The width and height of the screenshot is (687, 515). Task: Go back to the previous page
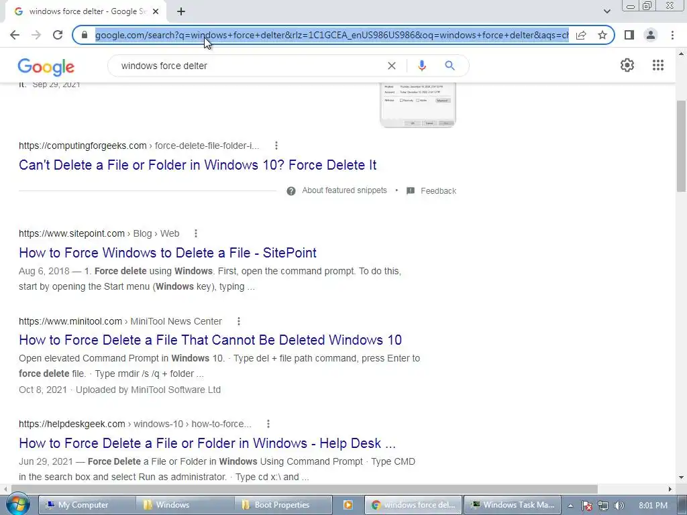[x=15, y=35]
